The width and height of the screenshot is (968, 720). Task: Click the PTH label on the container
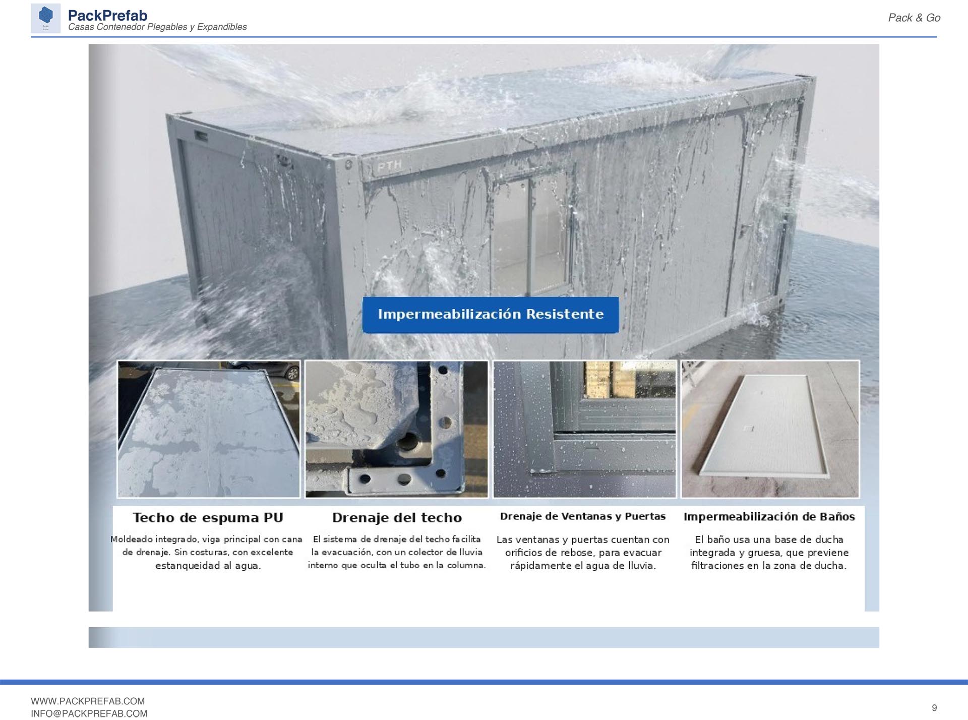coord(390,166)
